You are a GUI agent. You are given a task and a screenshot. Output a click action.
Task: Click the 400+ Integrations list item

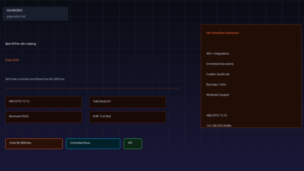218,54
